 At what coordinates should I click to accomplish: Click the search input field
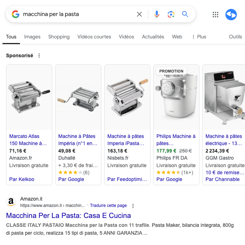coord(78,14)
